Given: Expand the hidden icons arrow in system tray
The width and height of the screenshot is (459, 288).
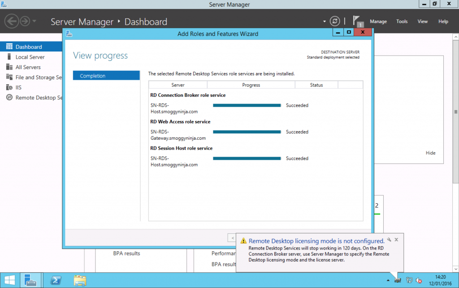Looking at the screenshot, I should tap(388, 280).
